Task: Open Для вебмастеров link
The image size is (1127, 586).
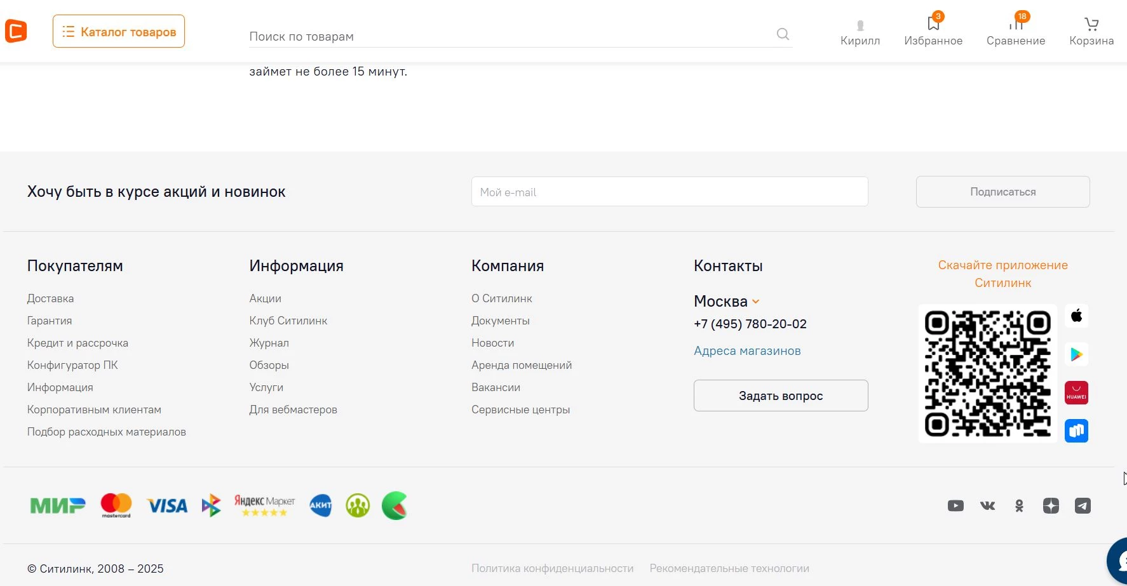Action: [x=293, y=410]
